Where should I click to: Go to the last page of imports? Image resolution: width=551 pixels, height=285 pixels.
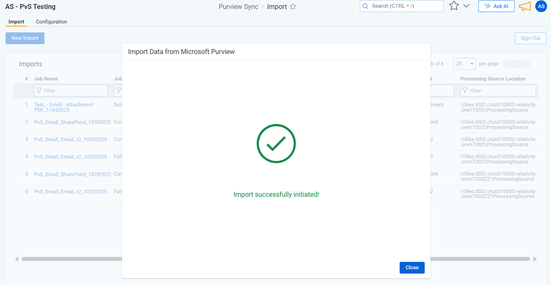(526, 64)
